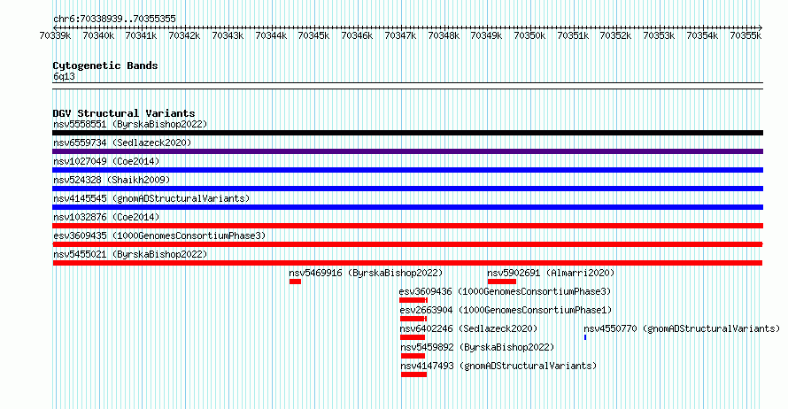Select the tiny blue nsv4550770 marker
The width and height of the screenshot is (788, 409).
585,337
